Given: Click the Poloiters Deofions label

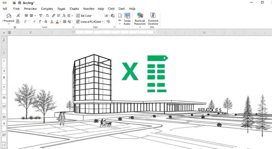Looking at the screenshot, I should 153,22.
